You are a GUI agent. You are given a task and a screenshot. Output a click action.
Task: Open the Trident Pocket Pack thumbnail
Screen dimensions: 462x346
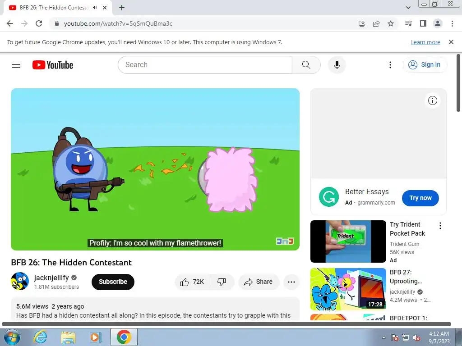point(348,241)
